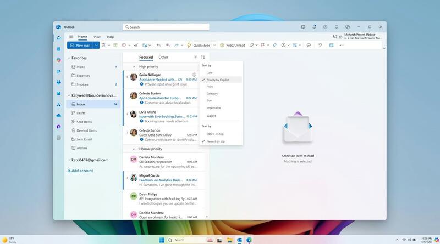Click the Reply arrow icon in ribbon
Screen dimensions: 440x244
click(x=158, y=45)
